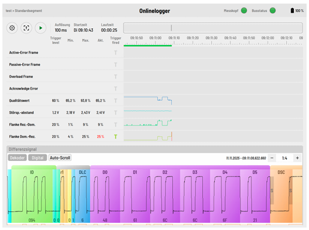309x230 pixels.
Task: Select the Passive-Error Frame row label
Action: [x=25, y=65]
